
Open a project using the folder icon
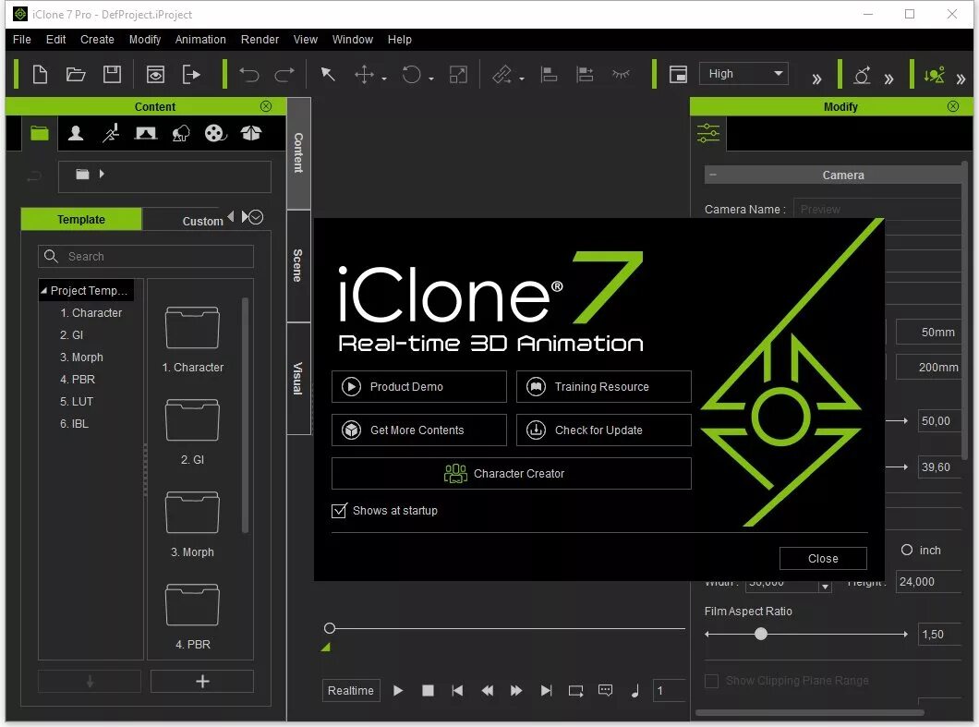point(76,74)
